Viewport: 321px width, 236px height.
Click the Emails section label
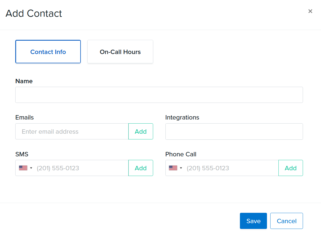tap(24, 117)
